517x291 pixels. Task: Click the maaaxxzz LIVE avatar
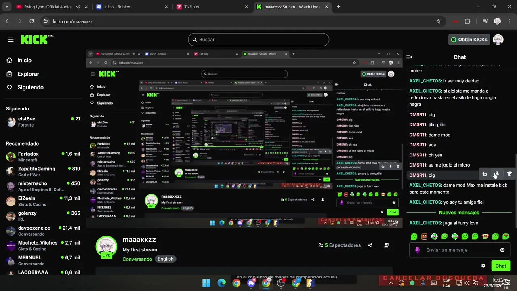106,247
